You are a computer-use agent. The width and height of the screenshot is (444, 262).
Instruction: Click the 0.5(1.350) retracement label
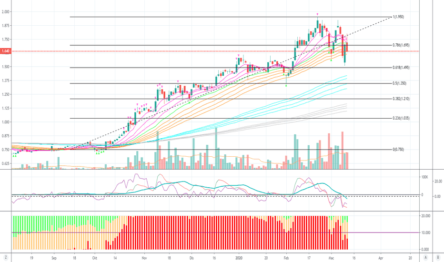[x=400, y=83]
